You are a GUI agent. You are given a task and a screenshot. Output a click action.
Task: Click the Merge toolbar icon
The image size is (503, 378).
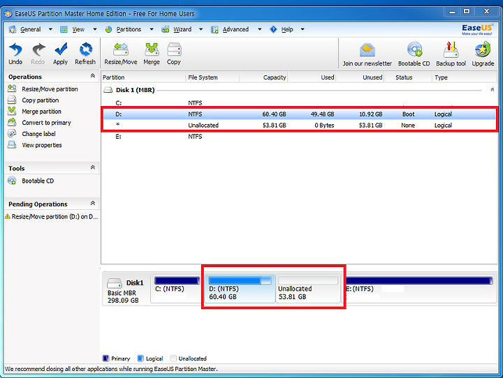[x=152, y=50]
